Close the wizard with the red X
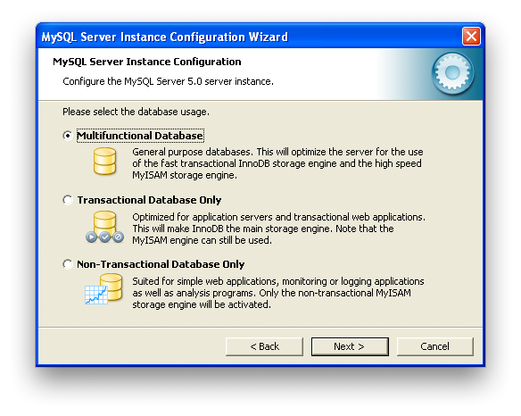 coord(471,36)
